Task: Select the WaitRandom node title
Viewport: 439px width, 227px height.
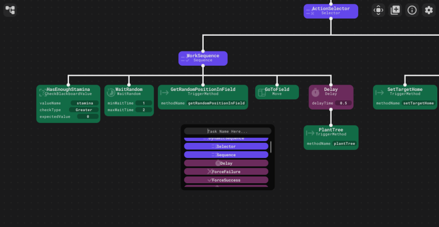Action: point(129,89)
